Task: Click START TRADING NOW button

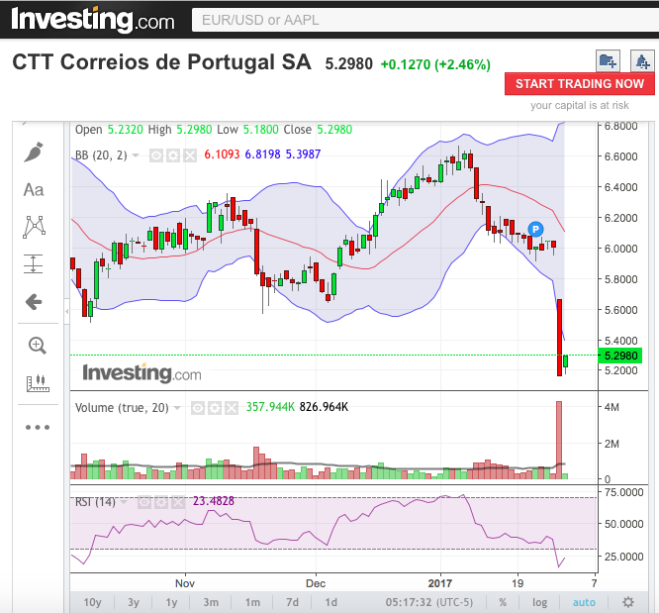Action: click(580, 84)
